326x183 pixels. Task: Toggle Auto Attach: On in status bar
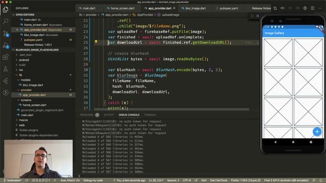click(x=70, y=180)
